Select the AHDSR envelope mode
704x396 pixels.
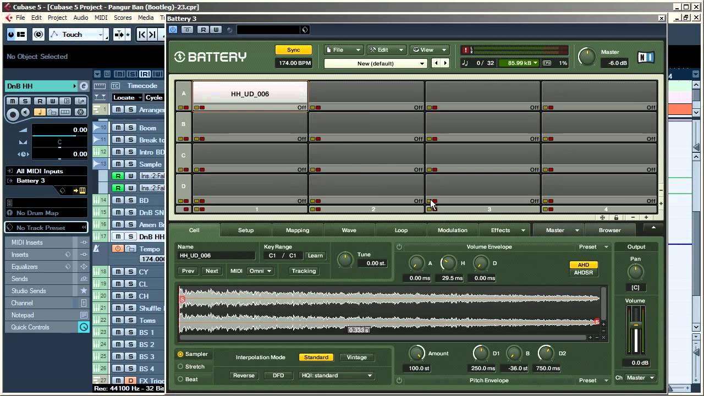click(583, 273)
